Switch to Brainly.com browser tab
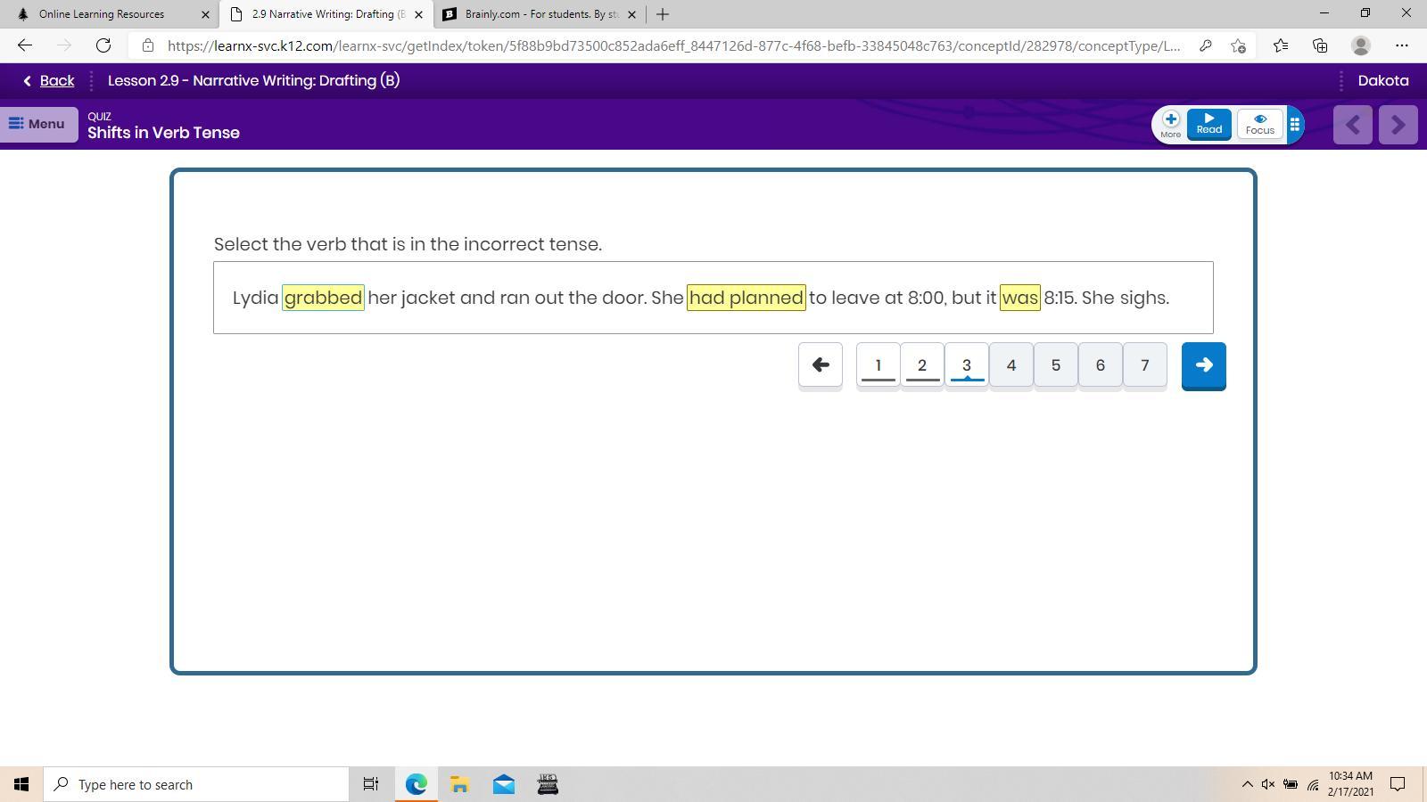Screen dimensions: 1427x802 [540, 14]
